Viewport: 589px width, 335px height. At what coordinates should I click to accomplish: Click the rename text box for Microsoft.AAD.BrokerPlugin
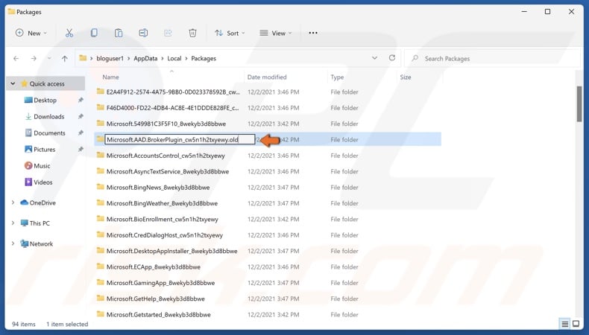[x=180, y=139]
